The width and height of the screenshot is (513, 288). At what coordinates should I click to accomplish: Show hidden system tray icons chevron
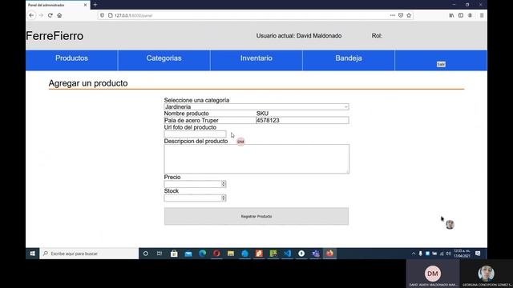(414, 254)
